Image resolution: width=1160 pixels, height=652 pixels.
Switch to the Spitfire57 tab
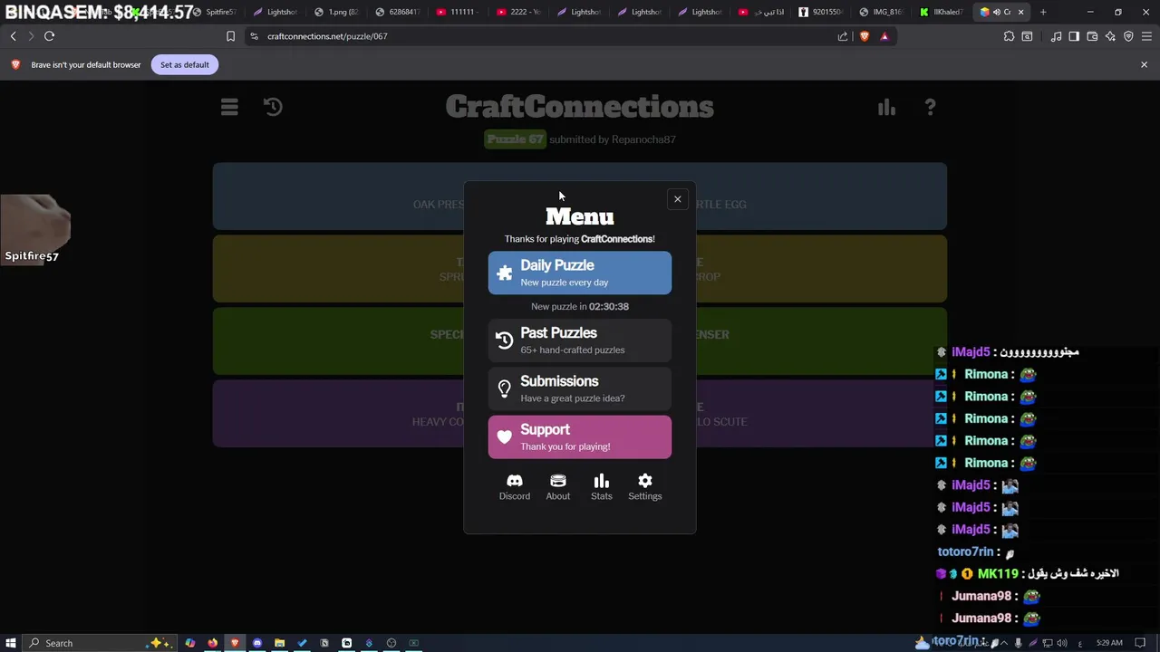pyautogui.click(x=216, y=12)
